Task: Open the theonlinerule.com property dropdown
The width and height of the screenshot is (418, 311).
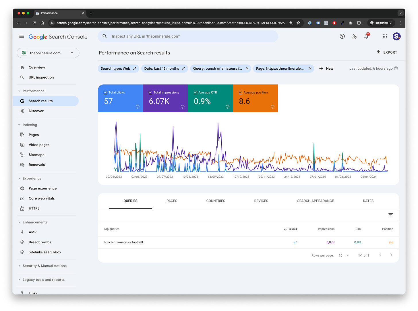Action: click(x=48, y=53)
